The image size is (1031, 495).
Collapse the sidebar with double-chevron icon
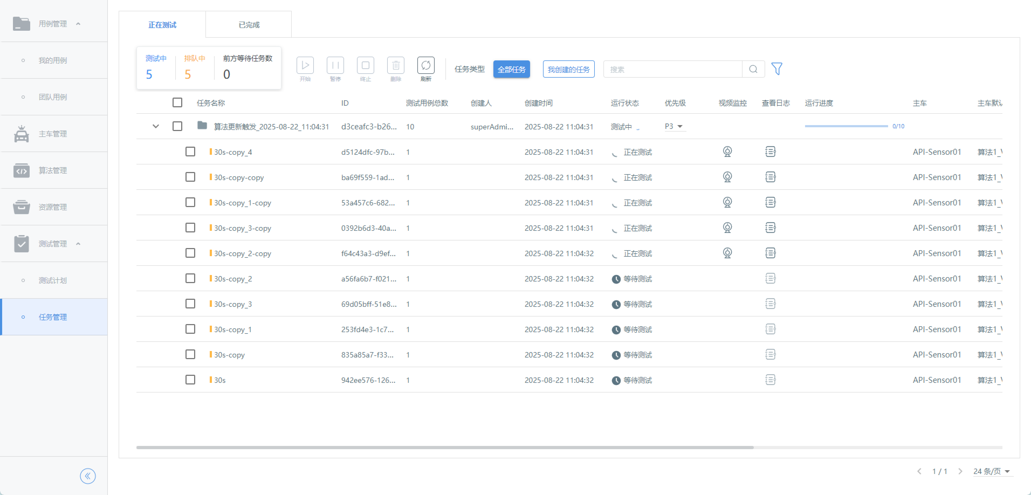[x=88, y=476]
